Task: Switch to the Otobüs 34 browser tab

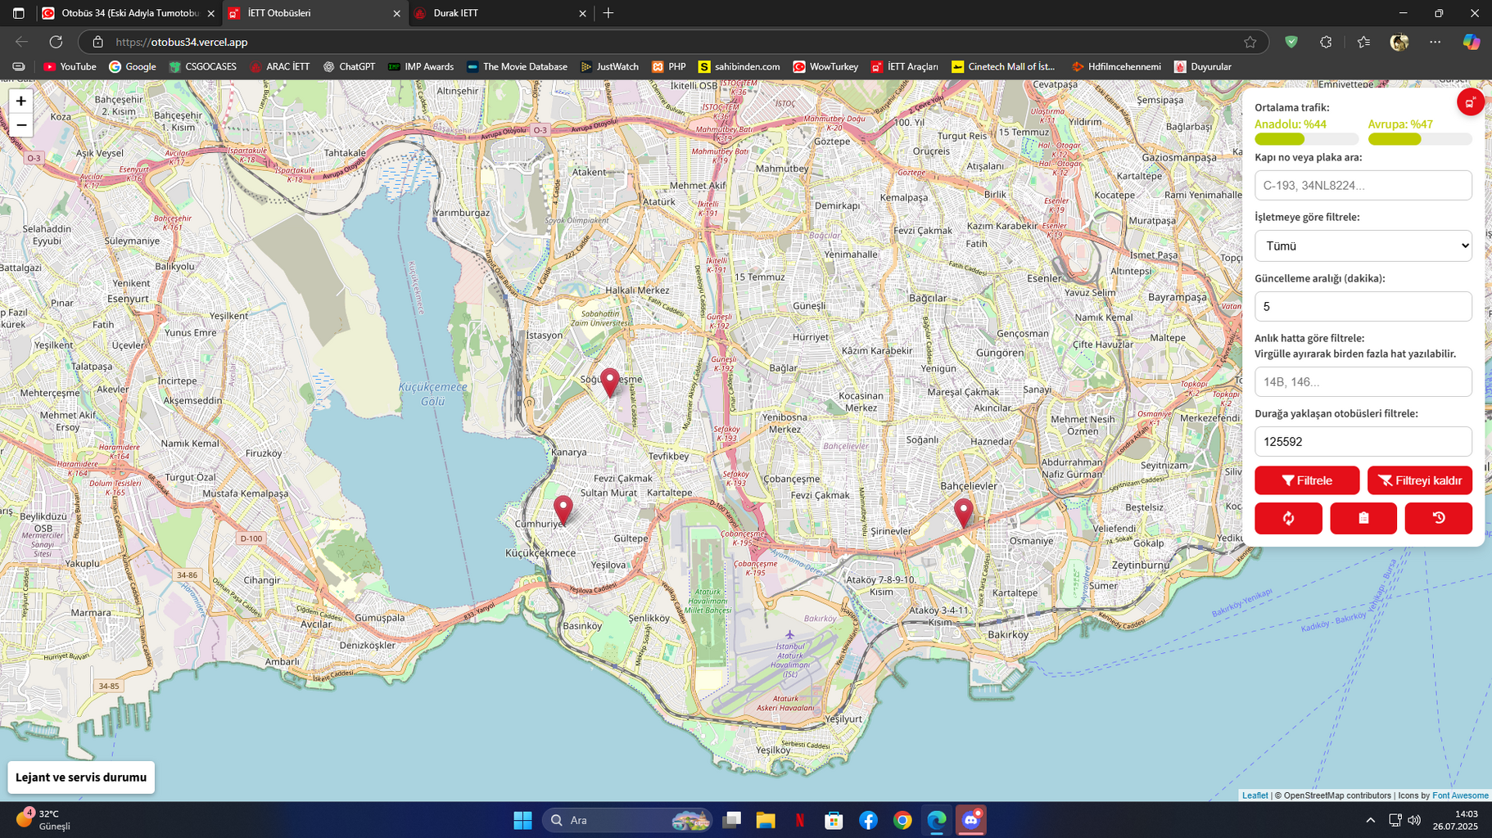Action: tap(129, 13)
